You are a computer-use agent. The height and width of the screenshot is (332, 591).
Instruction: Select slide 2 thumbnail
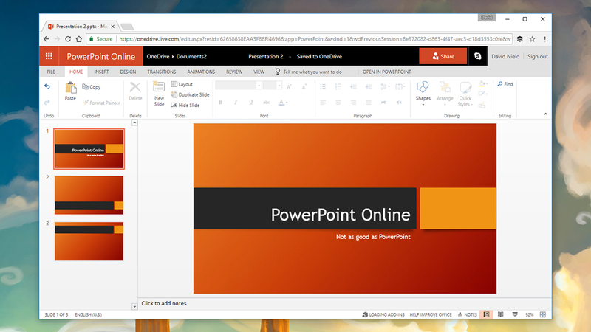(x=89, y=195)
